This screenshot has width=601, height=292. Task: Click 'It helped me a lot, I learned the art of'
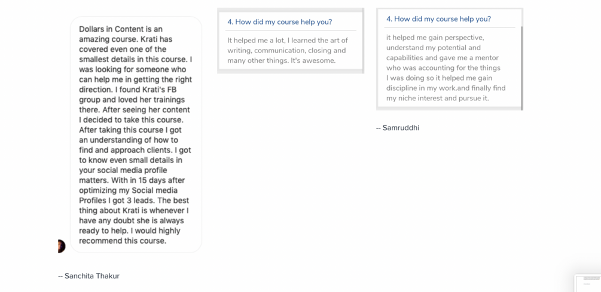(x=288, y=41)
